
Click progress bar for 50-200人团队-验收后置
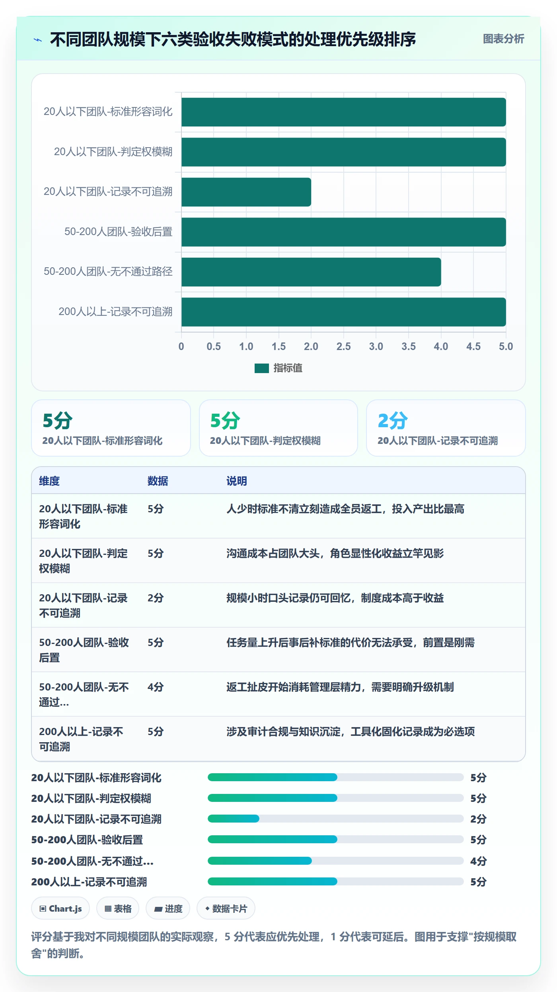pyautogui.click(x=336, y=839)
